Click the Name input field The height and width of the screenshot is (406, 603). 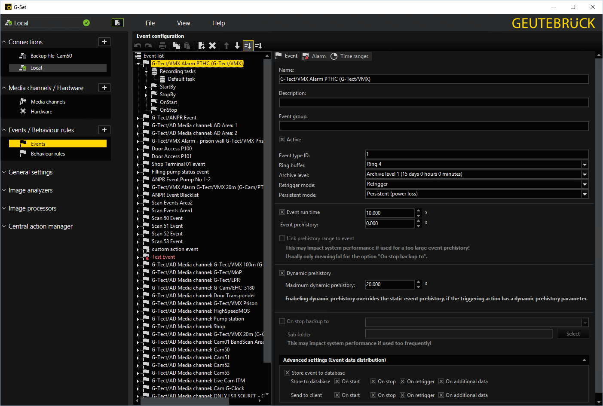[434, 79]
